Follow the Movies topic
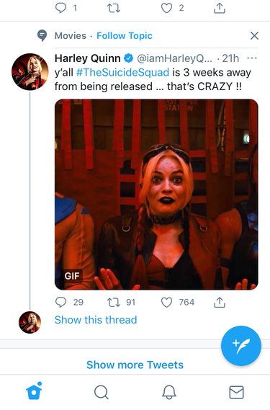 [125, 36]
